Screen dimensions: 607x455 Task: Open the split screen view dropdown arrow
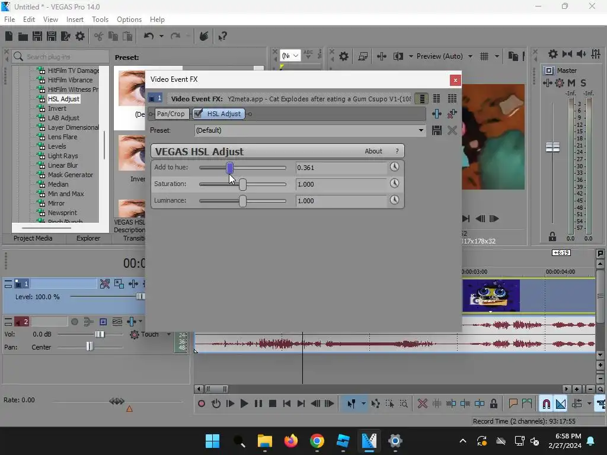pyautogui.click(x=411, y=56)
